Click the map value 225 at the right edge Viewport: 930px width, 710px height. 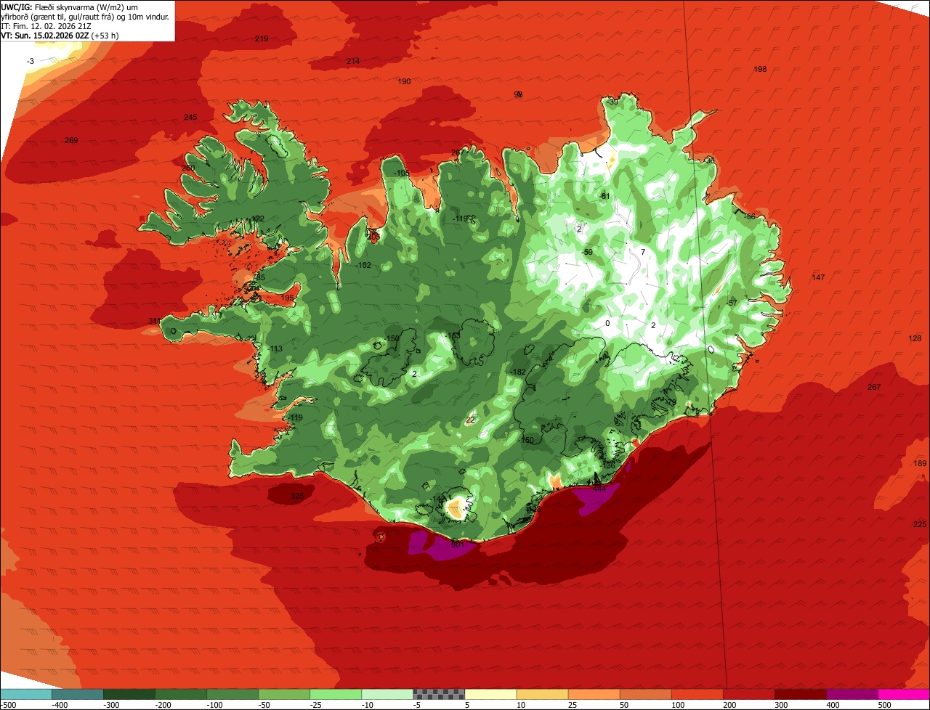pos(920,524)
